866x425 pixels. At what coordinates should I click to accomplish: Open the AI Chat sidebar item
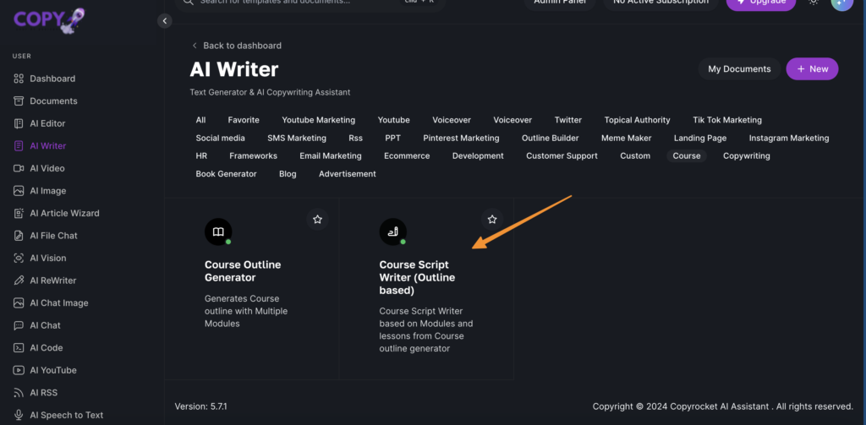coord(45,325)
